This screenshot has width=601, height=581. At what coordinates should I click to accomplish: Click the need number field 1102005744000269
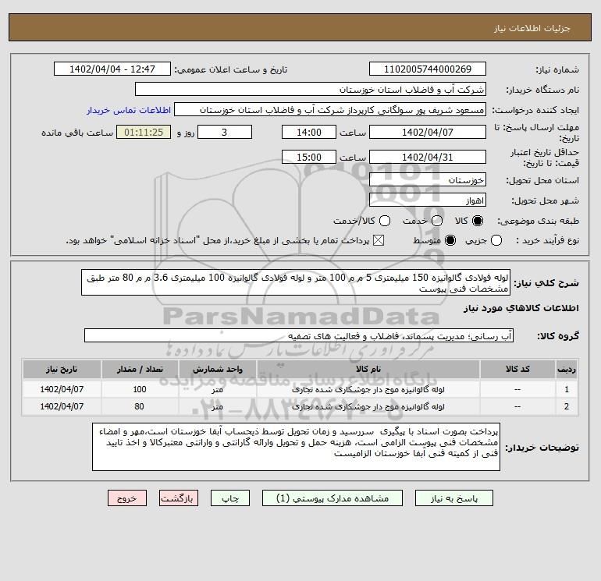click(x=428, y=69)
